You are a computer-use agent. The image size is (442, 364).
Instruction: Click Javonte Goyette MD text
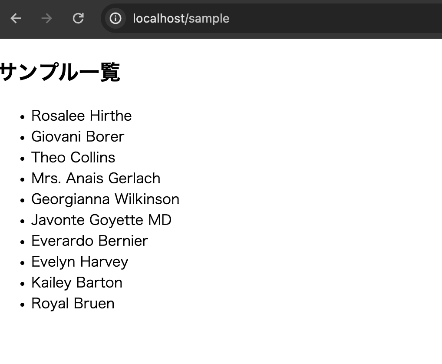101,220
